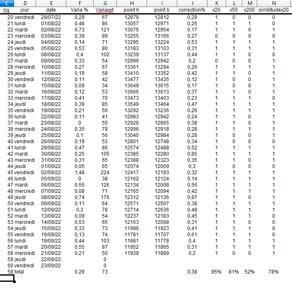This screenshot has width=292, height=288.
Task: Click the 'jour' header cell
Action: pyautogui.click(x=24, y=10)
